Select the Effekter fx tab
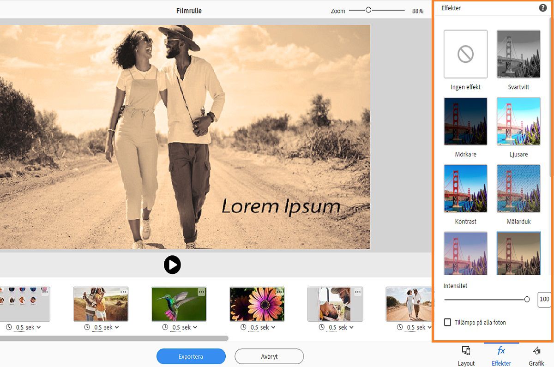This screenshot has width=554, height=367. pyautogui.click(x=501, y=355)
